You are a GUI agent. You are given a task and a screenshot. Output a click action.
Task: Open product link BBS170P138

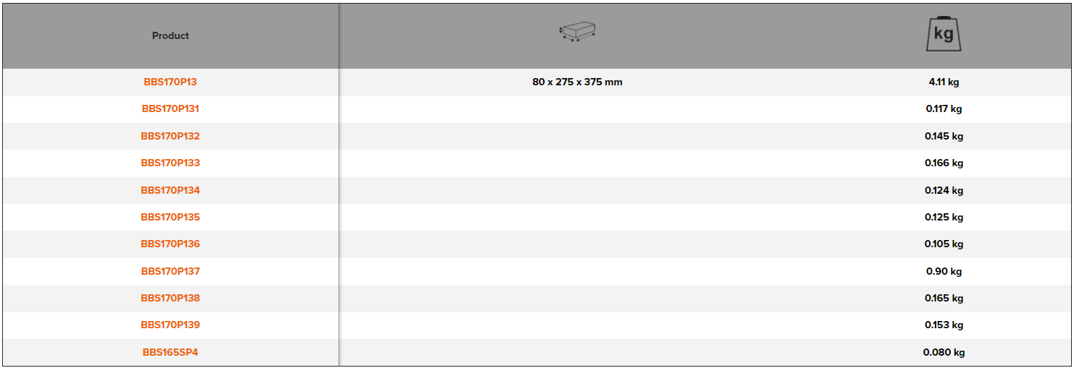pos(170,298)
